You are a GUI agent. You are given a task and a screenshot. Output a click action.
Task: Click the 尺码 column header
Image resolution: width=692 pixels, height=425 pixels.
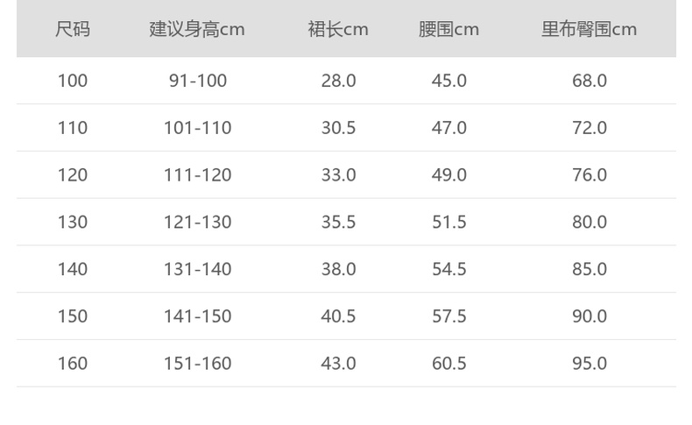point(73,29)
